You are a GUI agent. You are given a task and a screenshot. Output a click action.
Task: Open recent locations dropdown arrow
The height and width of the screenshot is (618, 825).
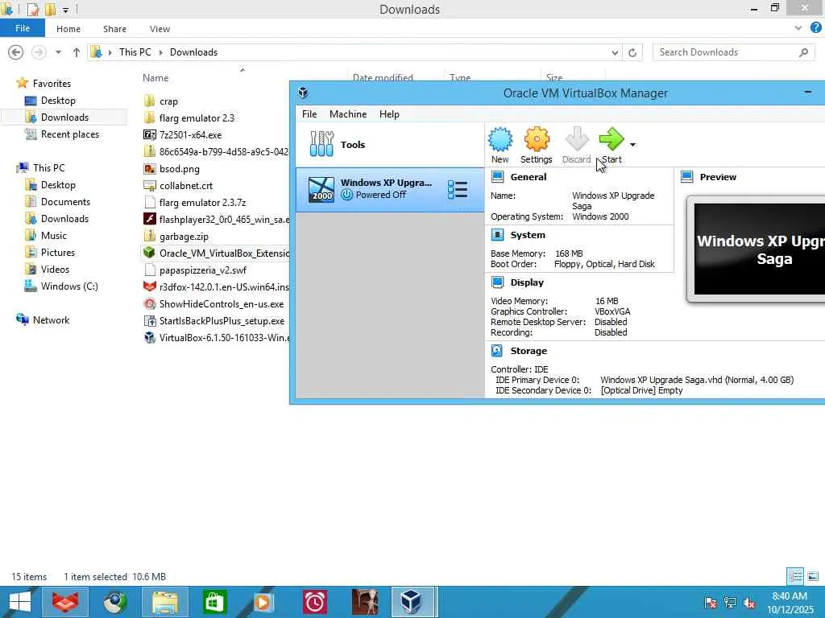pyautogui.click(x=58, y=52)
